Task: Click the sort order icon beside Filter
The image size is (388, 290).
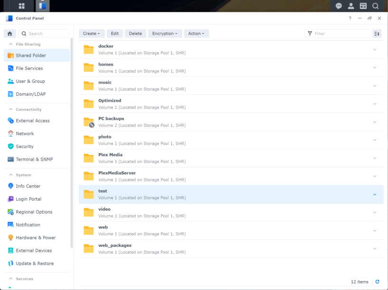Action: (377, 34)
